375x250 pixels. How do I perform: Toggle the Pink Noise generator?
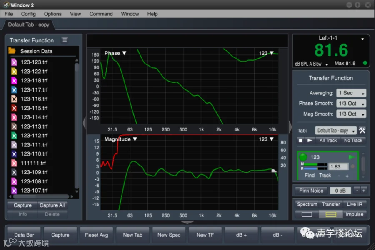point(311,191)
